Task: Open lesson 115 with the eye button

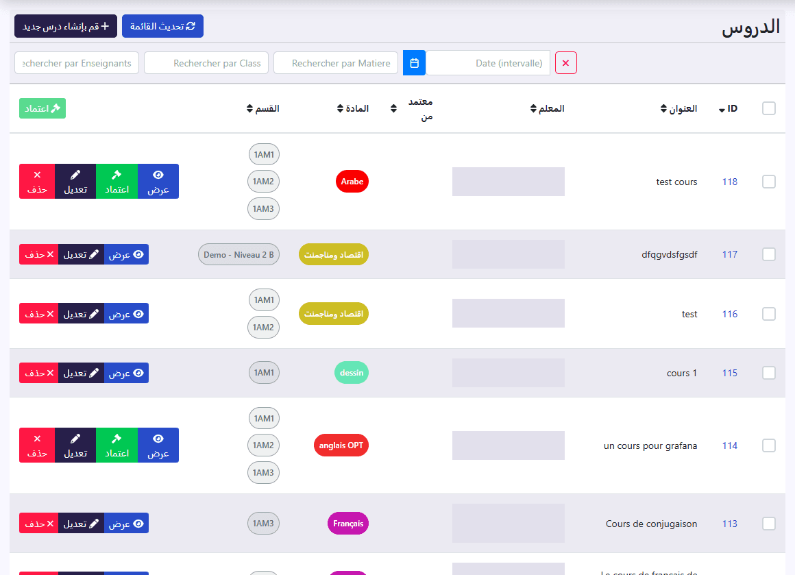Action: (x=126, y=374)
